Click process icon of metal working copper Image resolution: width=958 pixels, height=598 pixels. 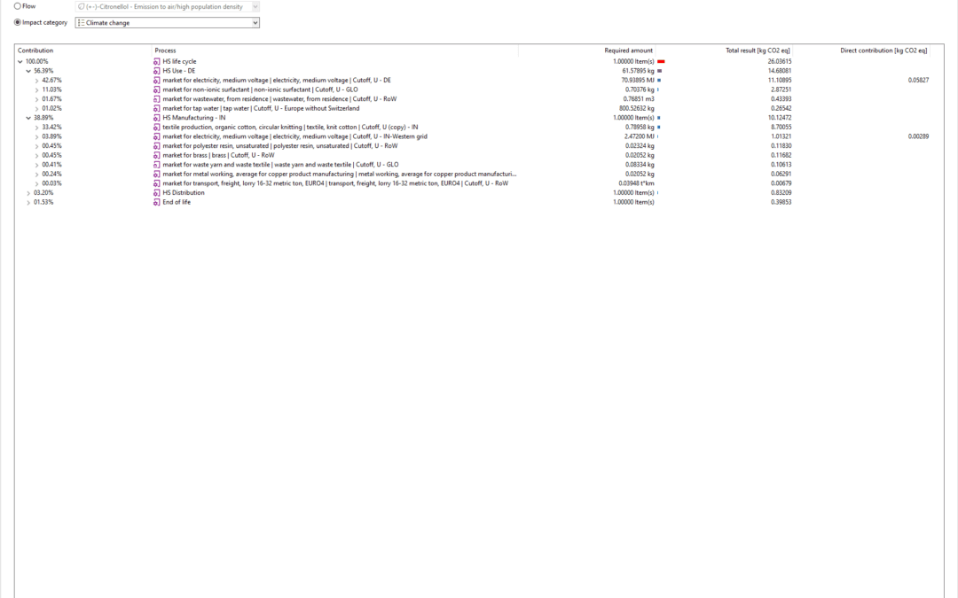point(156,174)
